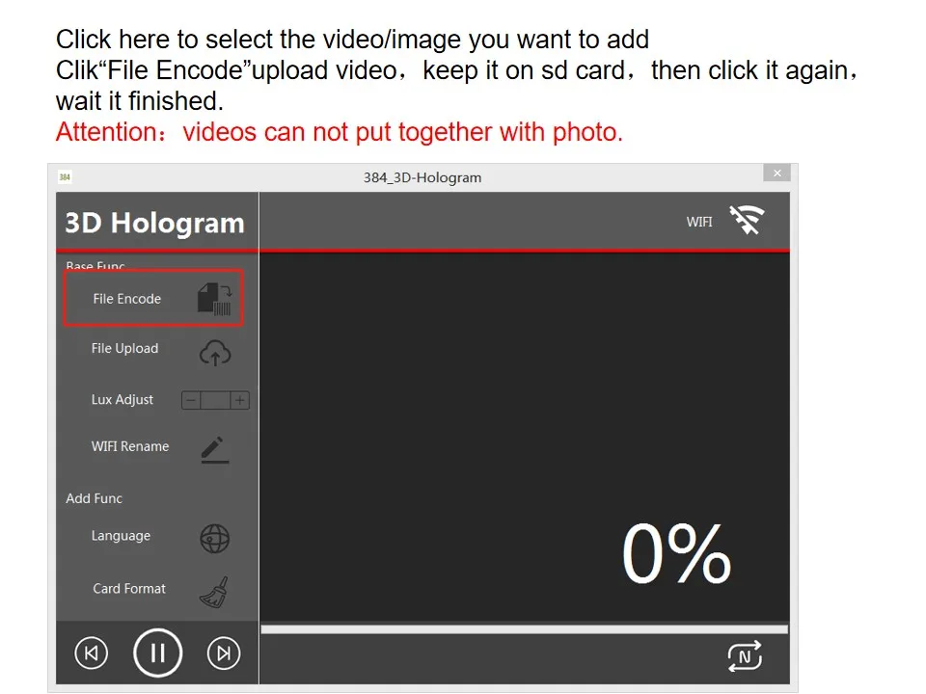Click the 384_3D-Hologram window title

click(x=422, y=177)
